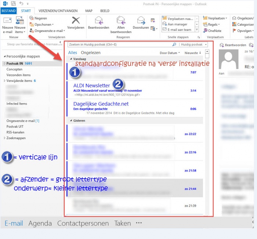This screenshot has width=257, height=239.
Task: Click the search magnifier icon
Action: 174,44
